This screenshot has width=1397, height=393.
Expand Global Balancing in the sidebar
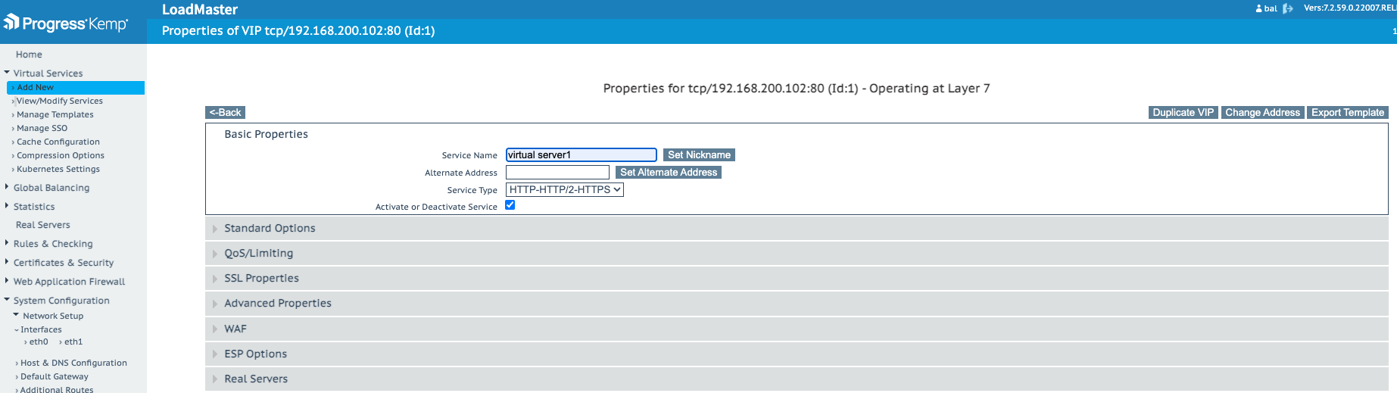point(51,188)
